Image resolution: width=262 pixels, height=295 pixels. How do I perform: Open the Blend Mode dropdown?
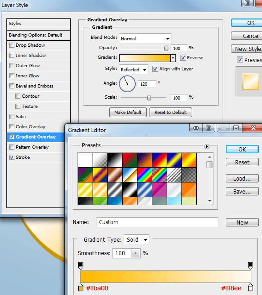(145, 38)
